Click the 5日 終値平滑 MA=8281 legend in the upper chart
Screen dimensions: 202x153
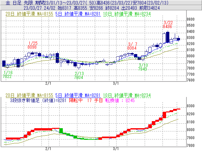coord(78,14)
